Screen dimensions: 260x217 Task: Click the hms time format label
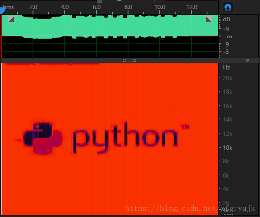click(8, 7)
